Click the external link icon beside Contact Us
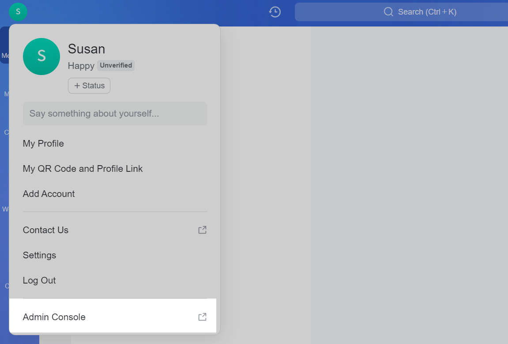Screen dimensions: 508x344 click(x=202, y=230)
